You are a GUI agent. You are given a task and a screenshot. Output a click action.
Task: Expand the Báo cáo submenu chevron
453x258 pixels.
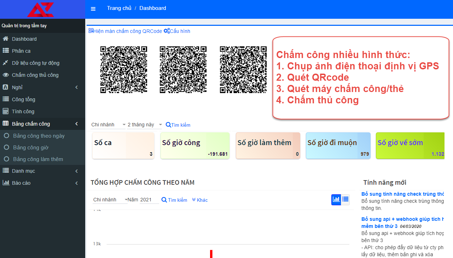point(77,183)
